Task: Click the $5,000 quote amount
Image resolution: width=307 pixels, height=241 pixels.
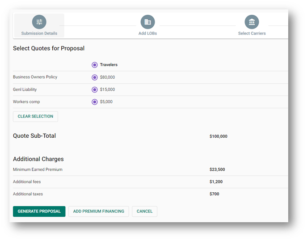Action: 106,101
